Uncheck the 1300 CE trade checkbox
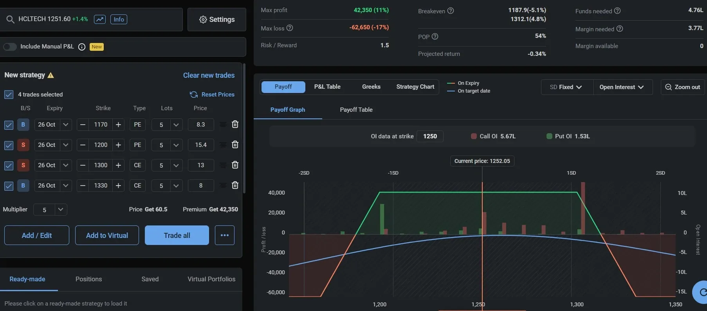This screenshot has width=707, height=311. click(x=9, y=166)
